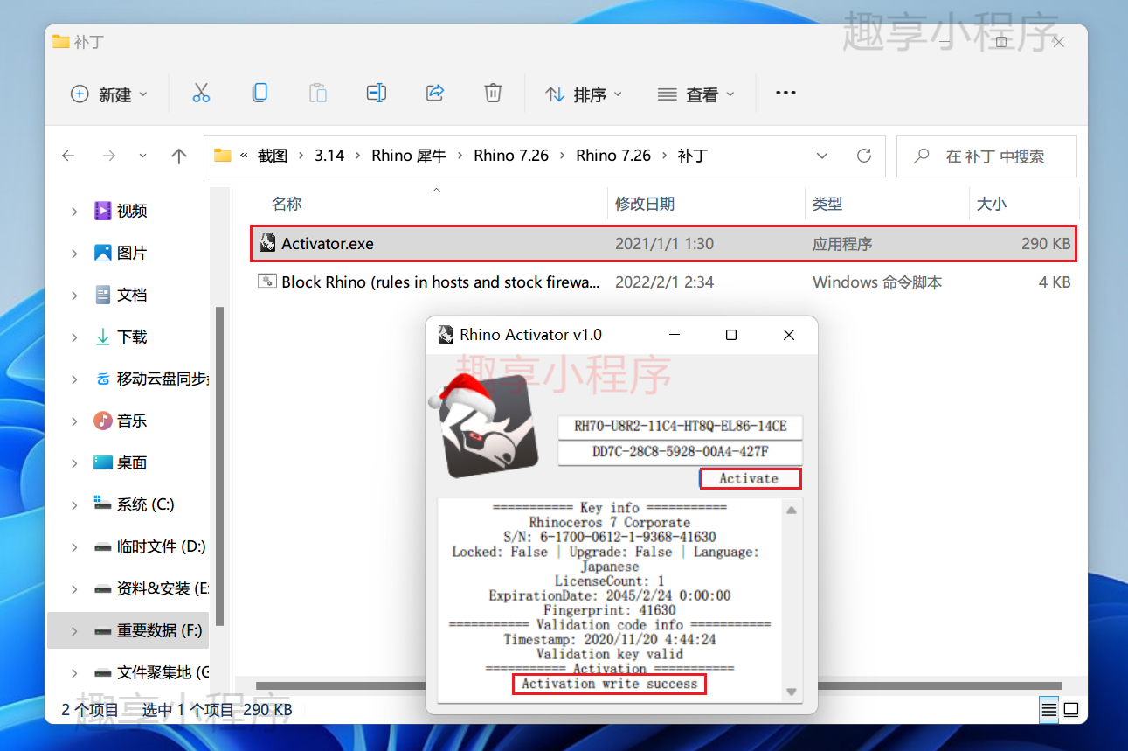Click the Activator.exe file icon
Viewport: 1128px width, 751px height.
[268, 243]
